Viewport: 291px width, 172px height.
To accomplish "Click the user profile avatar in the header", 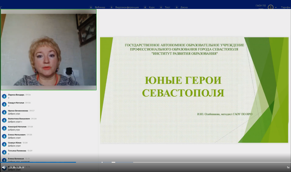I will 271,7.
